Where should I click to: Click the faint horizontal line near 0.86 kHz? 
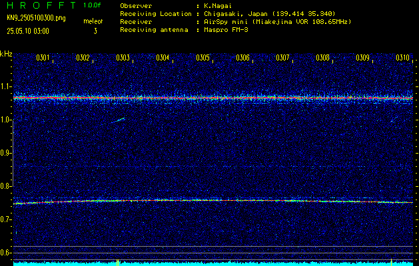[213, 167]
